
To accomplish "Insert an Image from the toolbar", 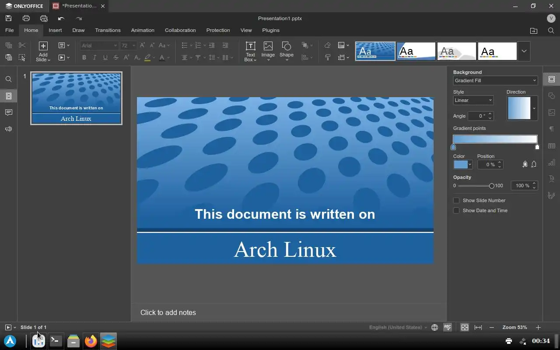I will 268,52.
